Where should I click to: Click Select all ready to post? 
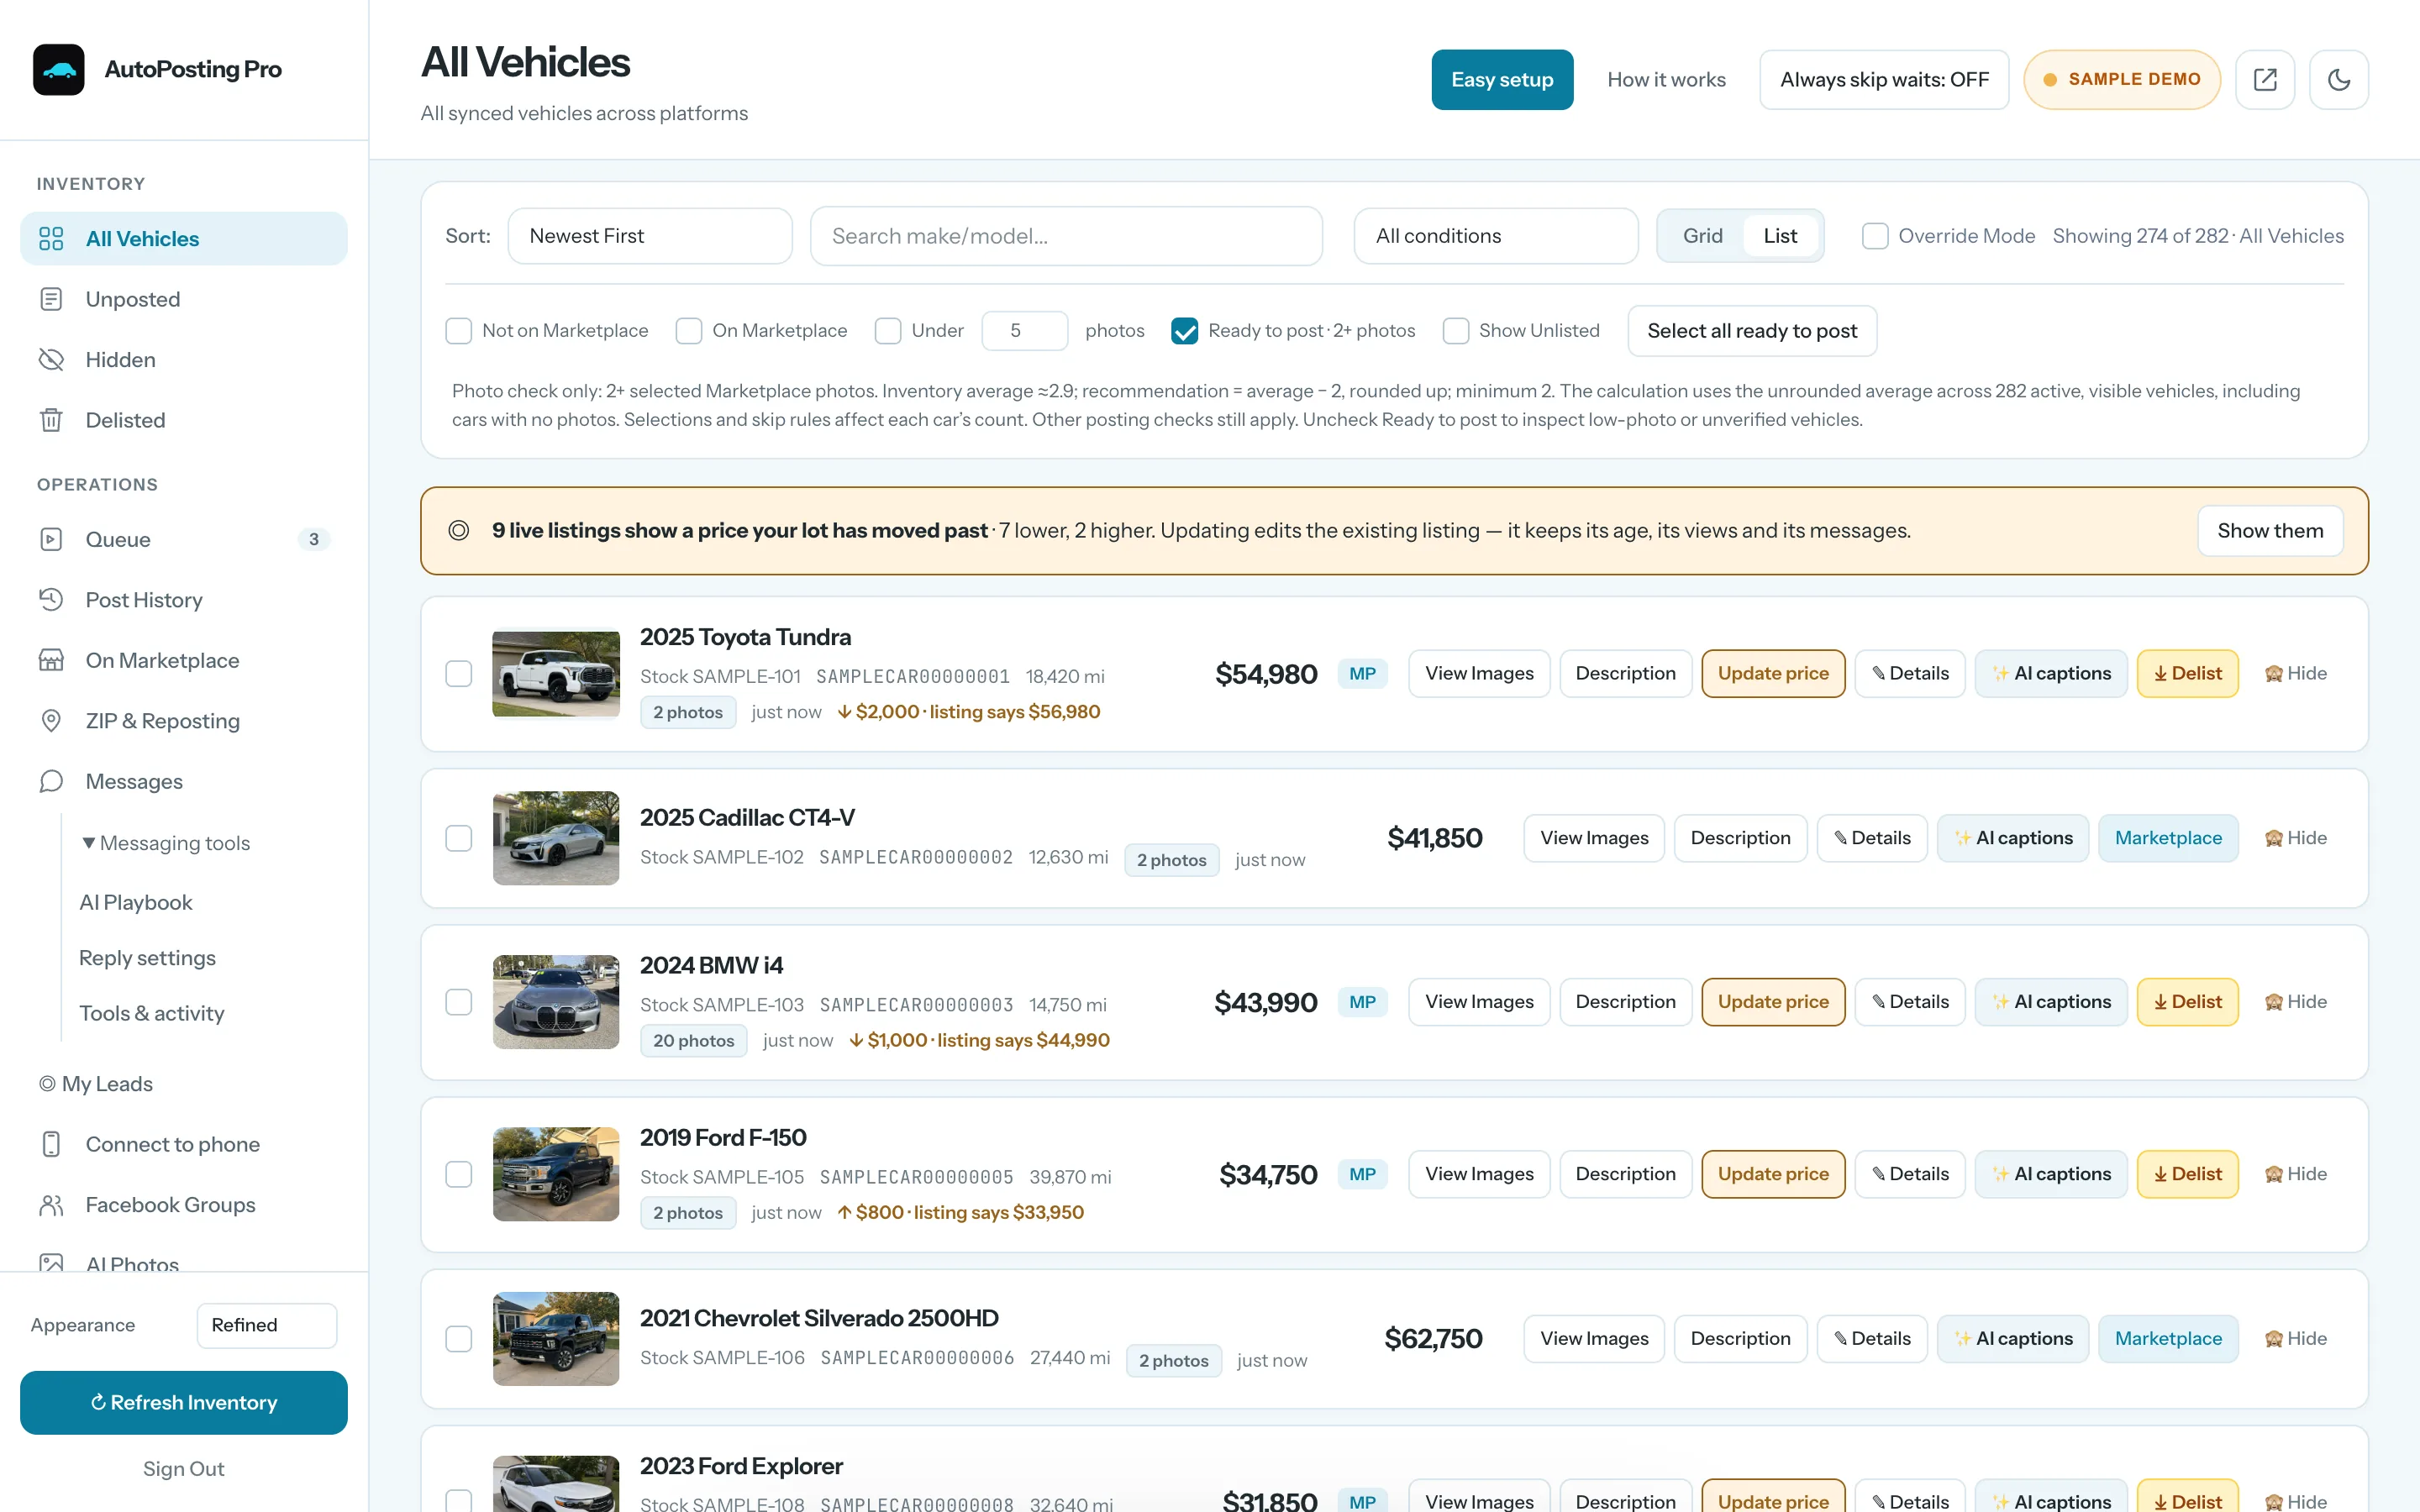(x=1752, y=331)
